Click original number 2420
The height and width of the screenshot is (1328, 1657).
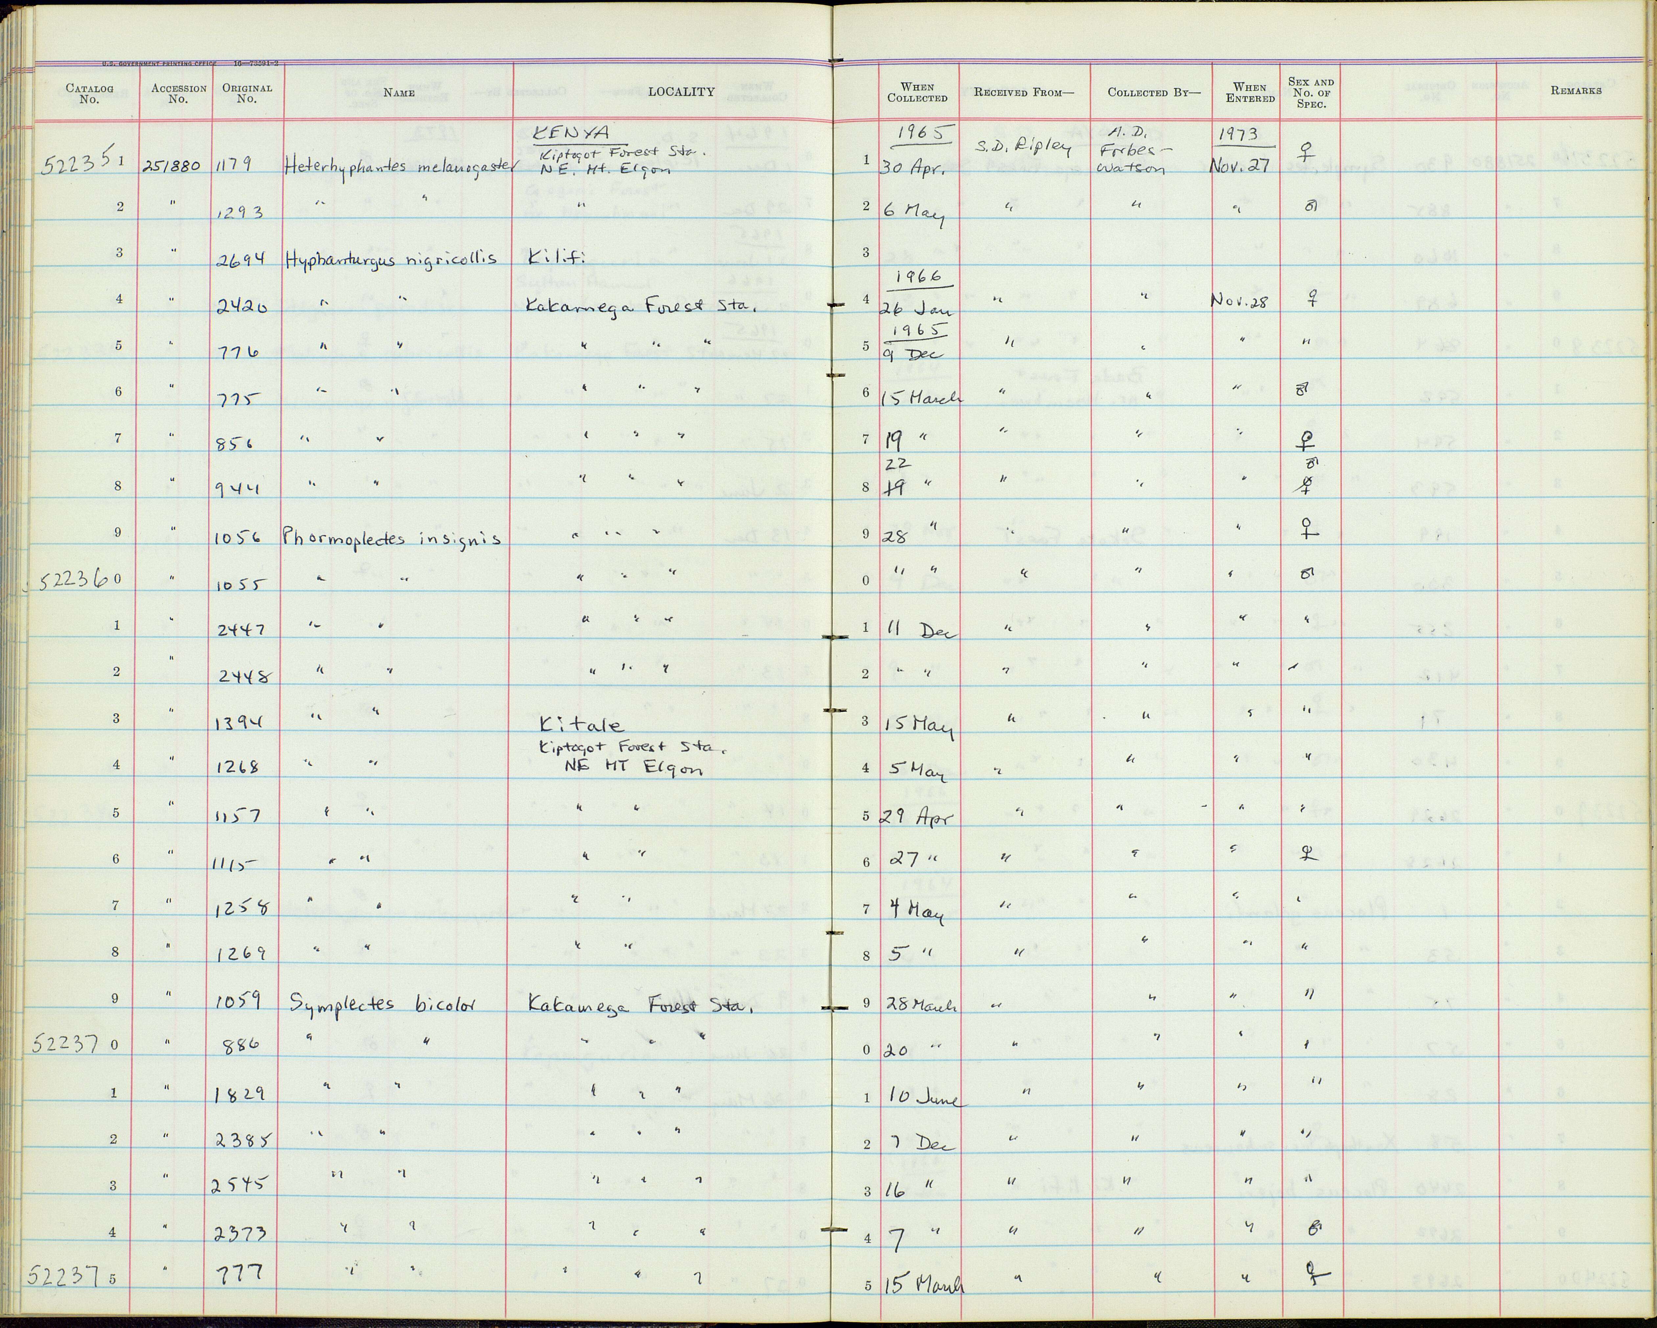coord(243,308)
